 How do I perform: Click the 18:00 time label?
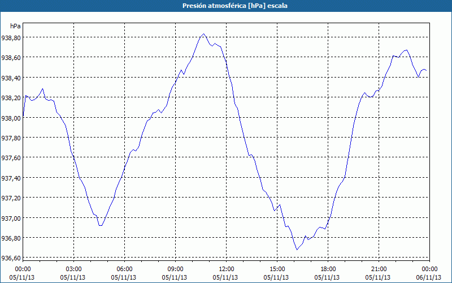[x=328, y=269]
